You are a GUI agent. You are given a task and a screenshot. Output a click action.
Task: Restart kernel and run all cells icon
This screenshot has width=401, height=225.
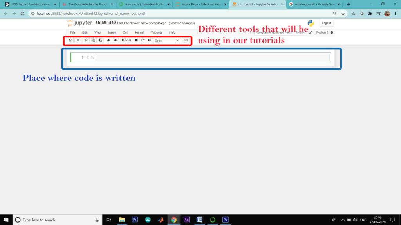click(x=150, y=40)
